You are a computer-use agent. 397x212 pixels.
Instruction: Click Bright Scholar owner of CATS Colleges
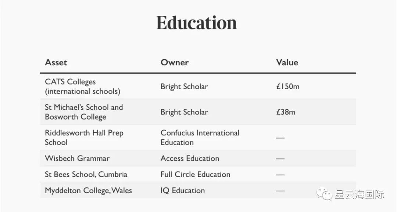point(184,87)
